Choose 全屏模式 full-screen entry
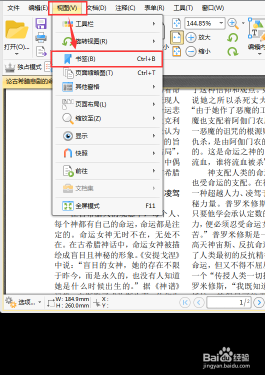This screenshot has width=265, height=375. tap(107, 206)
